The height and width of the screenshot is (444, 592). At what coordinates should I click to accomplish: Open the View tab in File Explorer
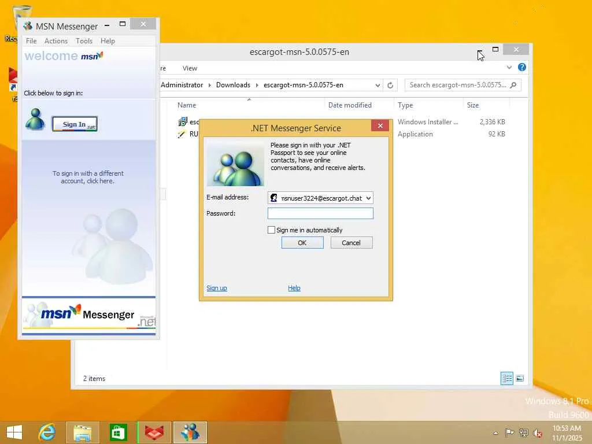coord(190,68)
